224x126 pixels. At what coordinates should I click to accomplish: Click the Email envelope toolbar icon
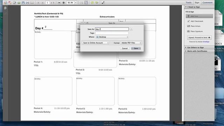(x=32, y=2)
